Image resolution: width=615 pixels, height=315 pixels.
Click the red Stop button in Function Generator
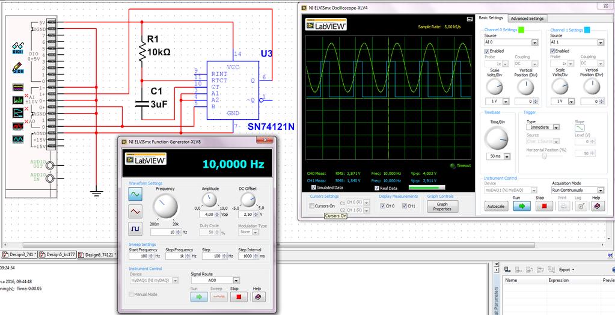239,297
